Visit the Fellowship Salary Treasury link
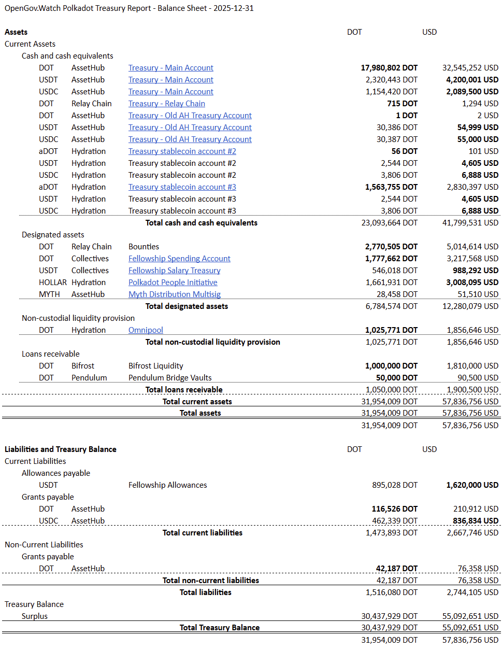 click(x=174, y=271)
